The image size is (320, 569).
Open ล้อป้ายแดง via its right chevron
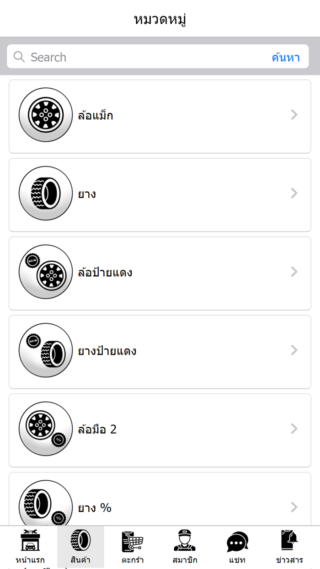(294, 272)
